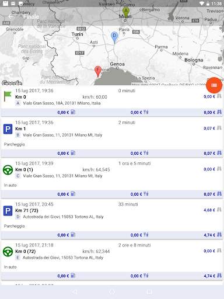Tap fuel pump icon under Km 1 Parcheggio row

(x=73, y=153)
